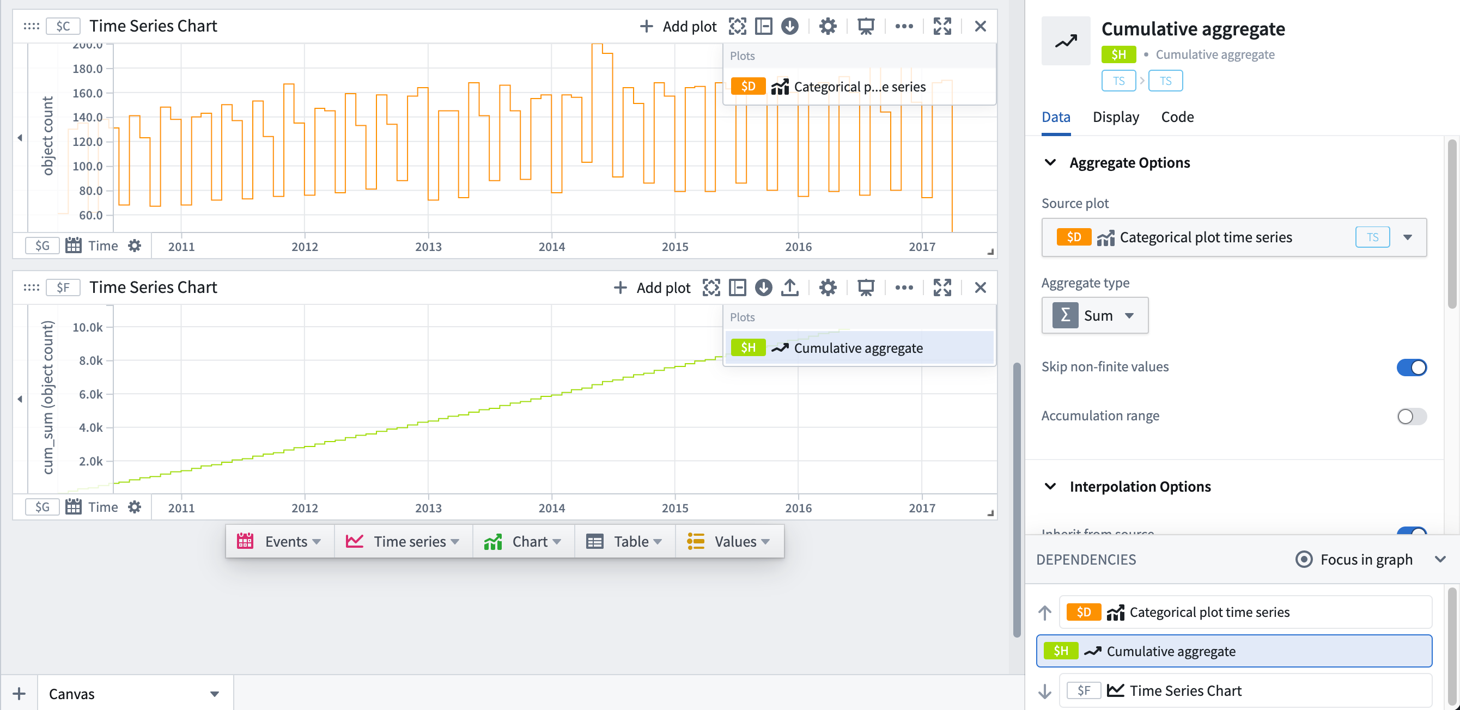Click the download icon on the $C chart toolbar

[x=789, y=26]
